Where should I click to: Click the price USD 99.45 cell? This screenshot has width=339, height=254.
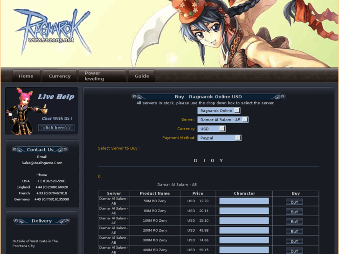click(198, 250)
